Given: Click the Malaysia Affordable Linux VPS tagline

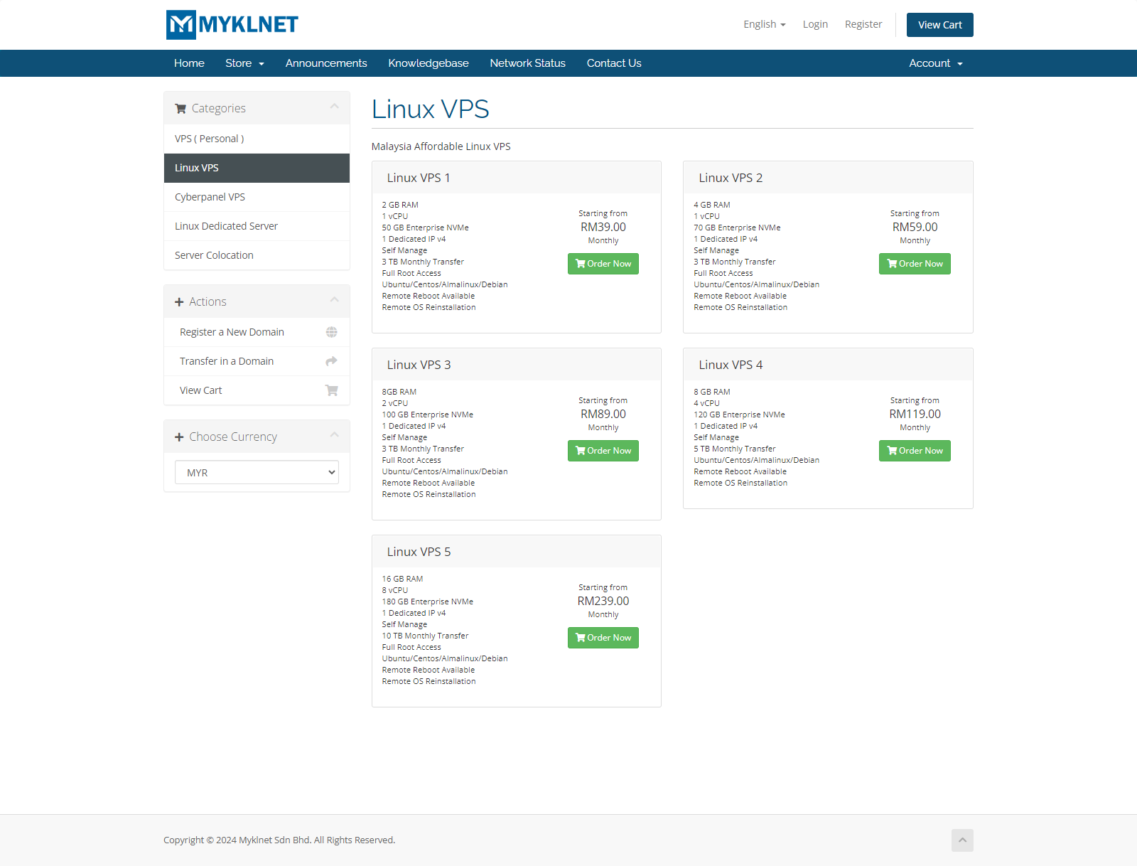Looking at the screenshot, I should 441,146.
